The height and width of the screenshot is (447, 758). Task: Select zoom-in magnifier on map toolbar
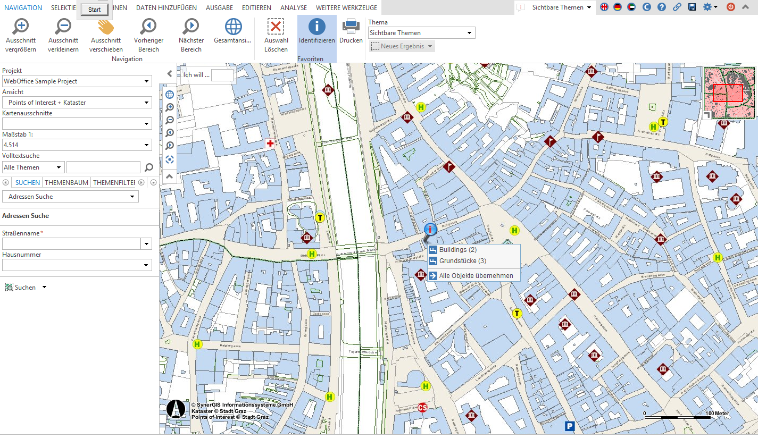(169, 107)
